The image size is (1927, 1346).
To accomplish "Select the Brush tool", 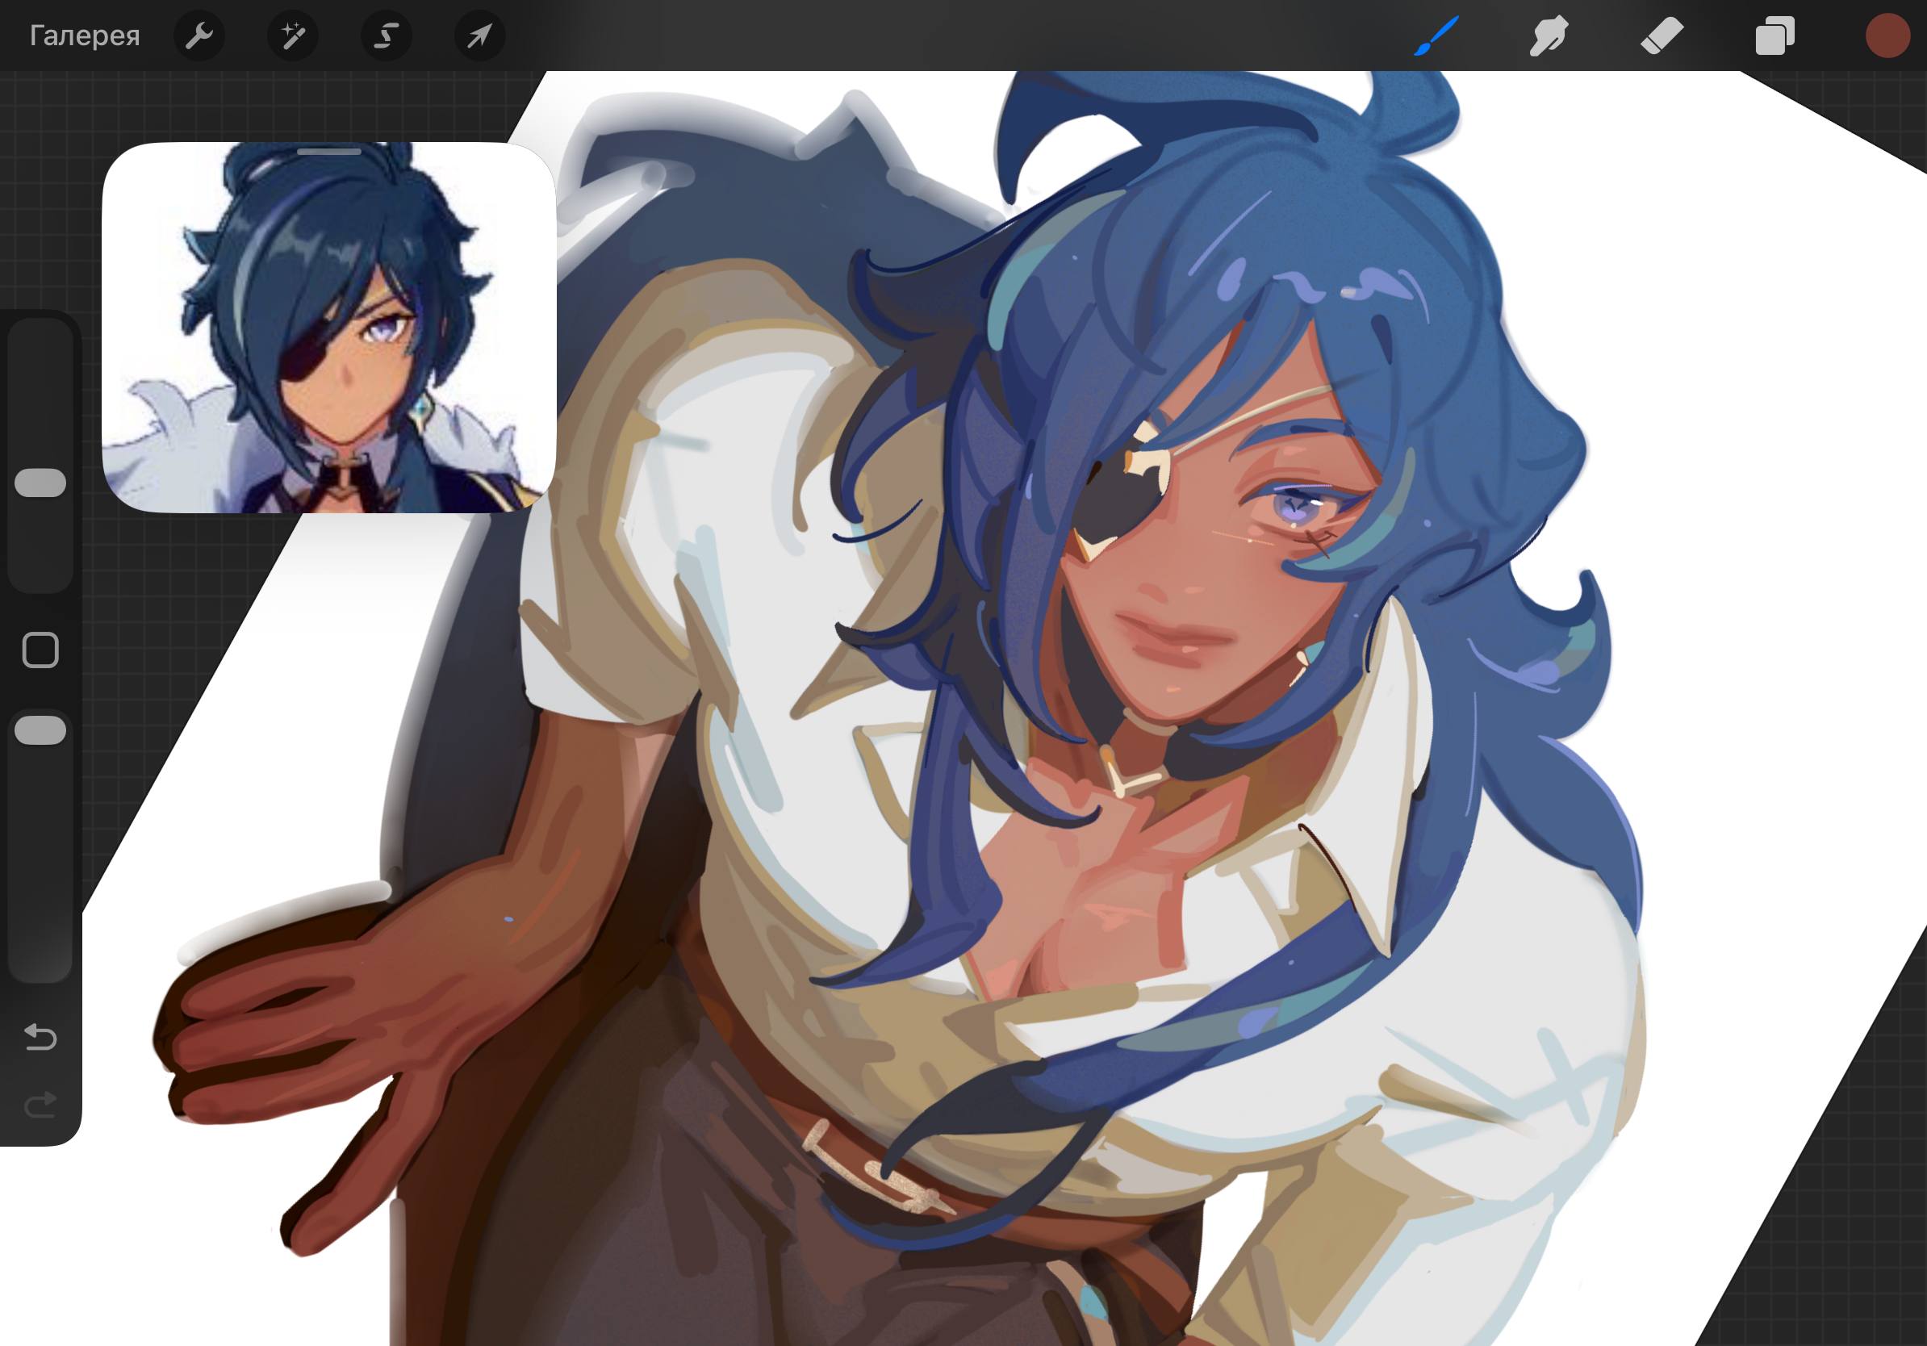I will click(x=1436, y=36).
